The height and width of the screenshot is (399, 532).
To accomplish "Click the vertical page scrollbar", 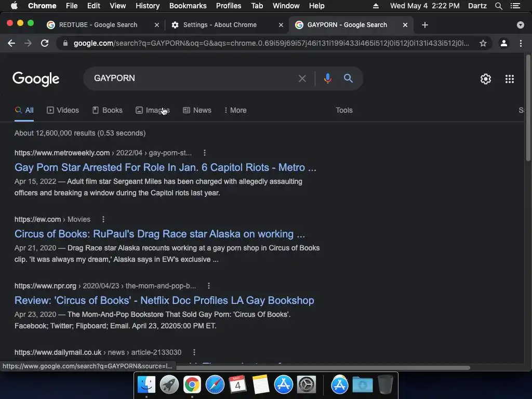I will click(x=528, y=108).
